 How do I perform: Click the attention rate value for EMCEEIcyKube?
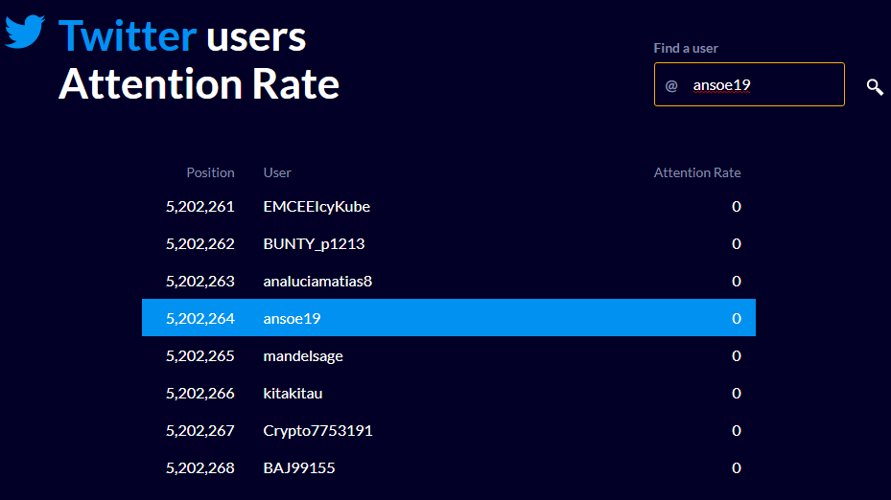[x=737, y=207]
